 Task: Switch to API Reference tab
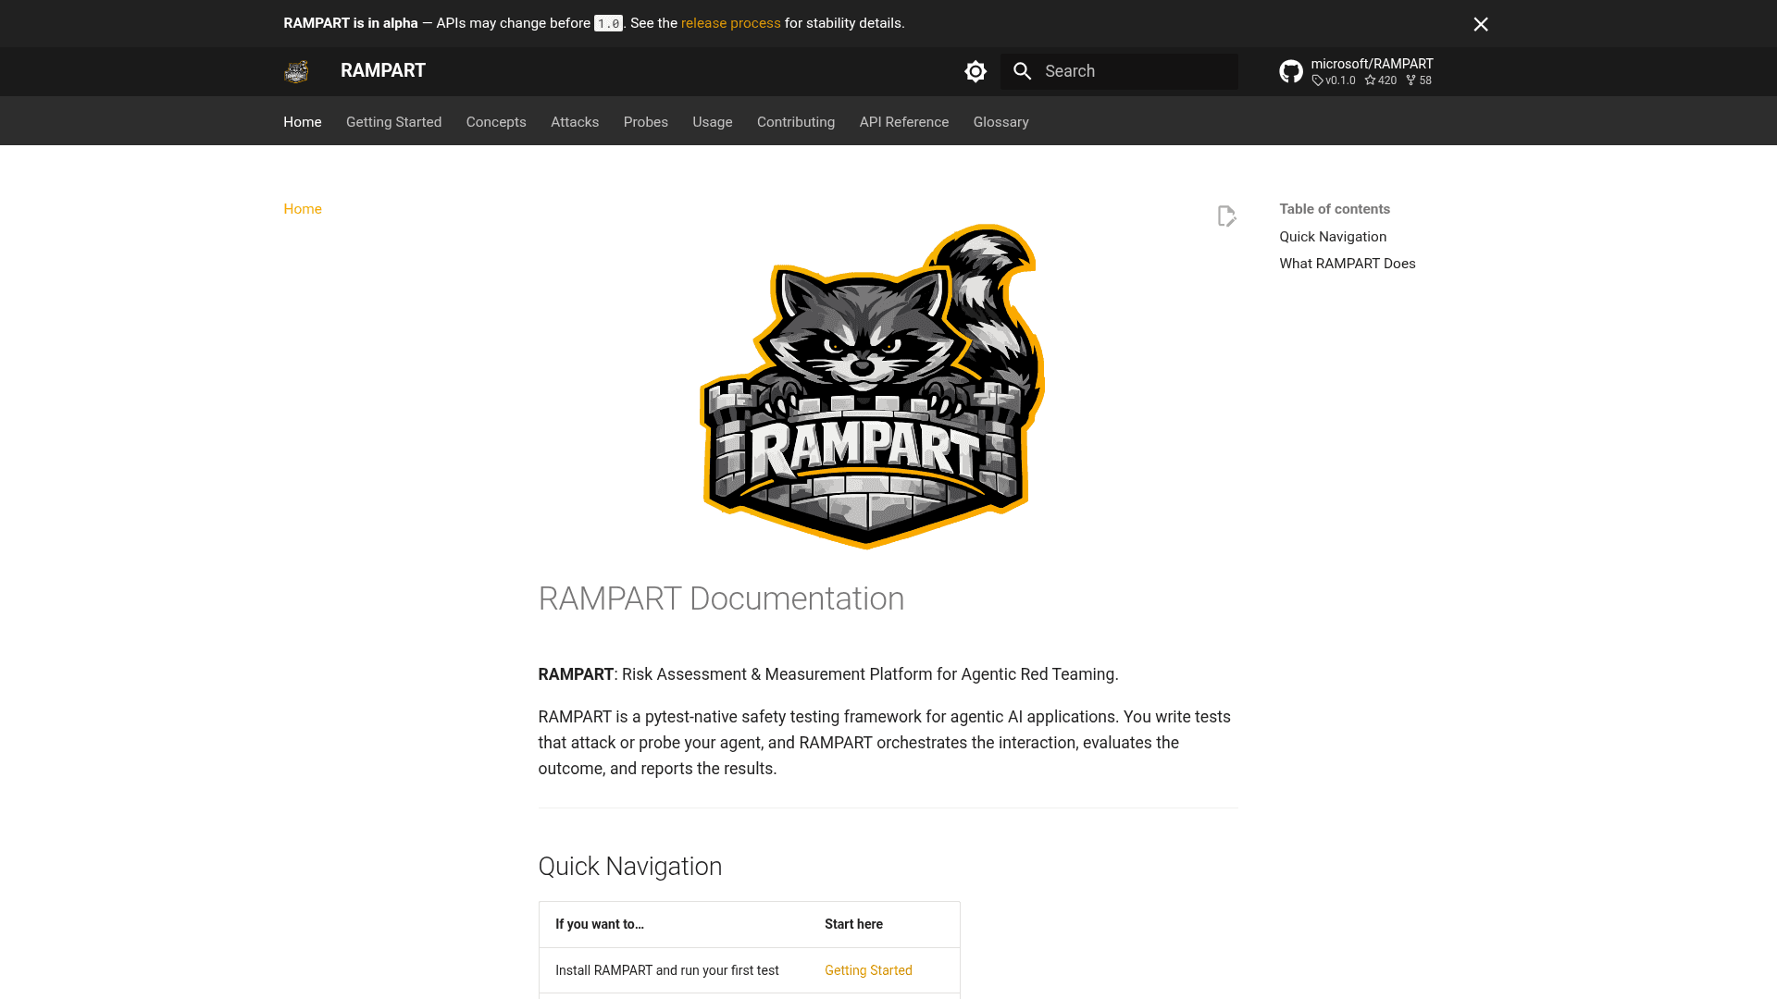pyautogui.click(x=904, y=122)
